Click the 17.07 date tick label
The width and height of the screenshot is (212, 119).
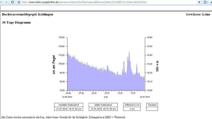point(133,93)
